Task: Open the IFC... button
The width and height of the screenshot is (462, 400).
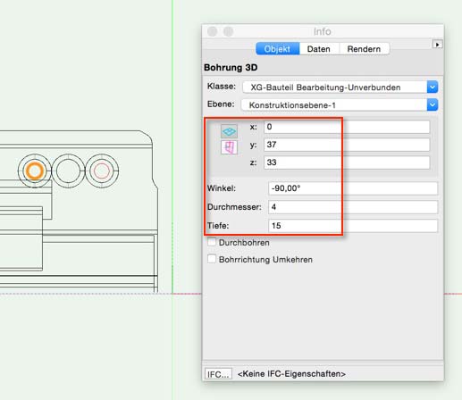Action: point(218,374)
